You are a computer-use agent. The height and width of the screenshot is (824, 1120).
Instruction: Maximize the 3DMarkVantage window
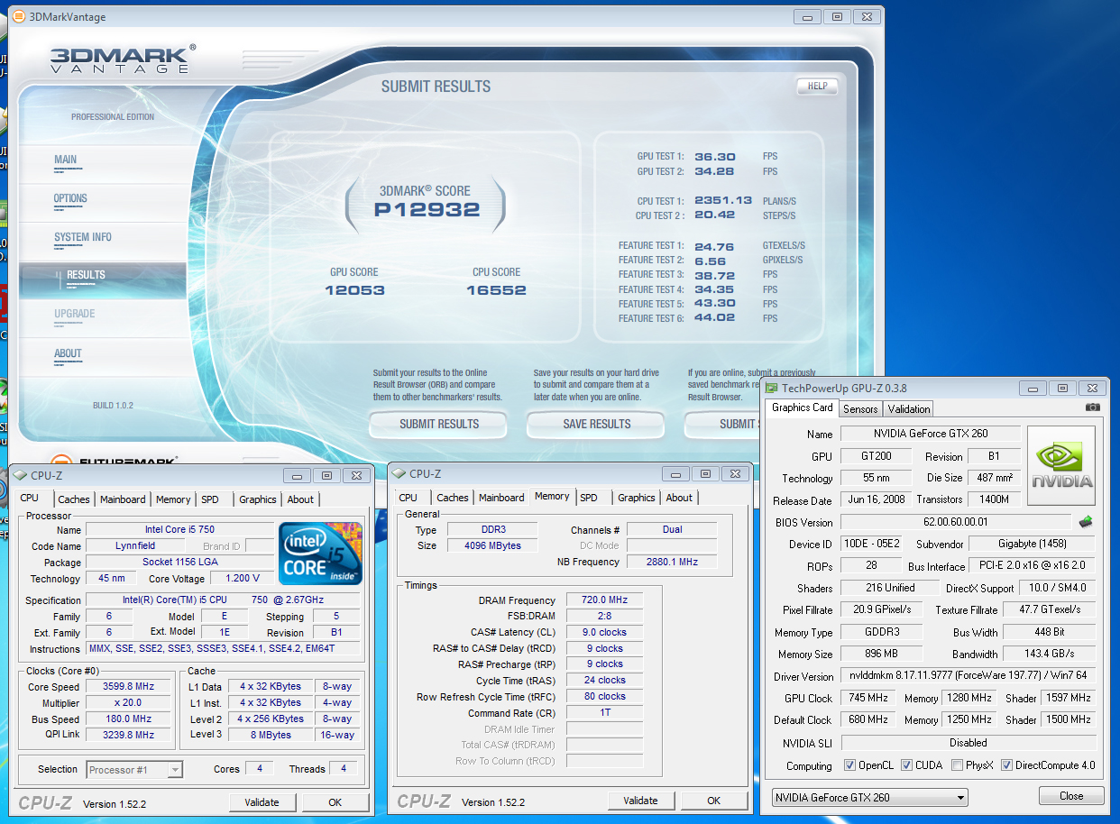click(x=837, y=16)
